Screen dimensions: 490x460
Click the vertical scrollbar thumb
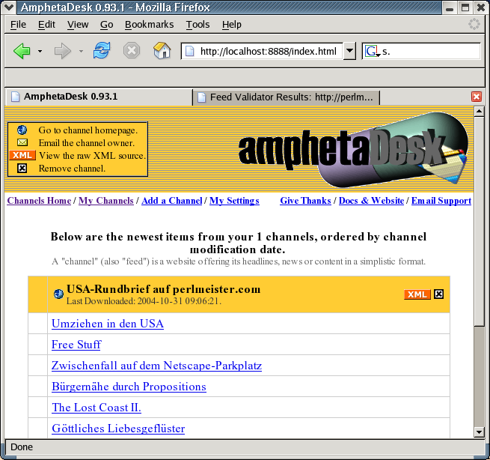[x=479, y=221]
